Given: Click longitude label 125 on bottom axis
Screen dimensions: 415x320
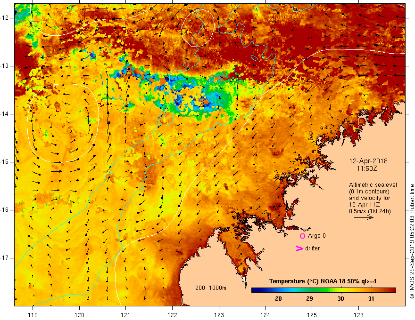Looking at the screenshot, I should [x=312, y=315].
